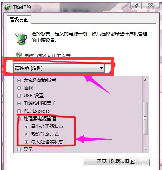162x170 pixels.
Task: Expand 电源按钮和盖子 node
Action: (19, 103)
